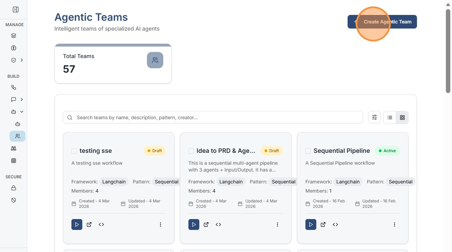
Task: Select the highlighted Agentic Teams sidebar item
Action: (x=18, y=136)
